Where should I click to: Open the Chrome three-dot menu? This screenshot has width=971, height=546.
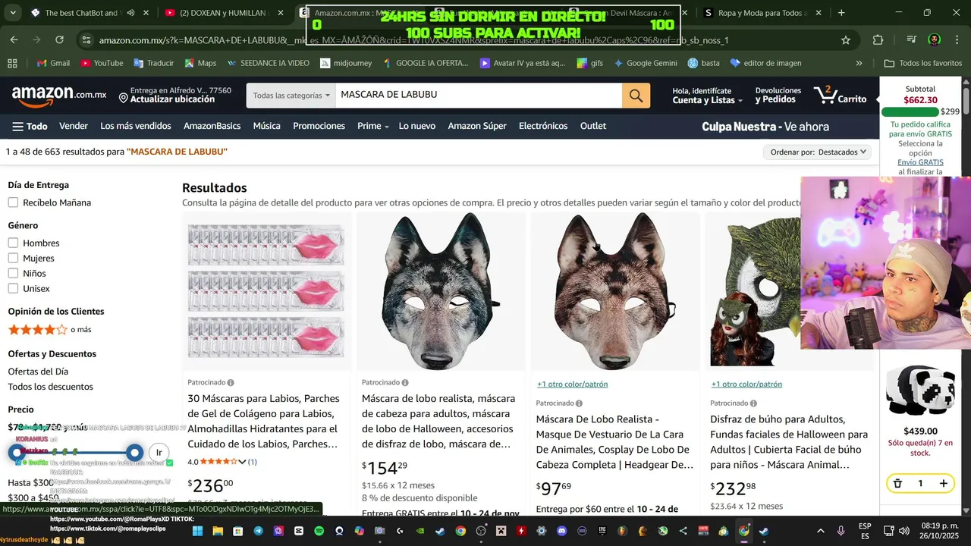click(957, 40)
